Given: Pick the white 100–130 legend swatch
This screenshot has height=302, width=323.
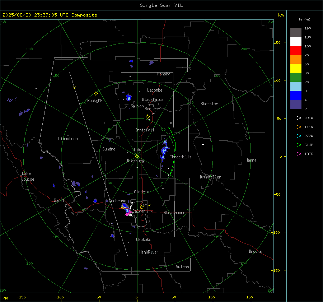Looking at the screenshot, I should [296, 42].
